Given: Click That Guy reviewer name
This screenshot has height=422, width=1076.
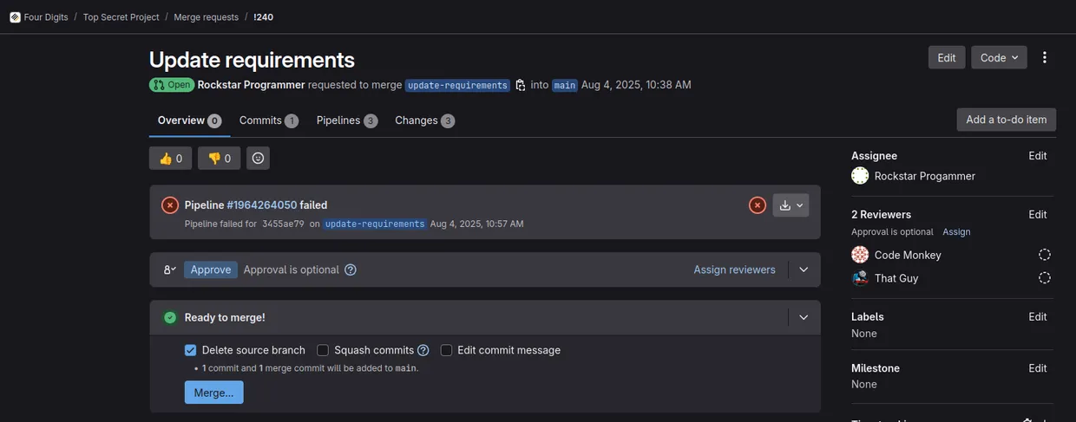Looking at the screenshot, I should pos(896,278).
